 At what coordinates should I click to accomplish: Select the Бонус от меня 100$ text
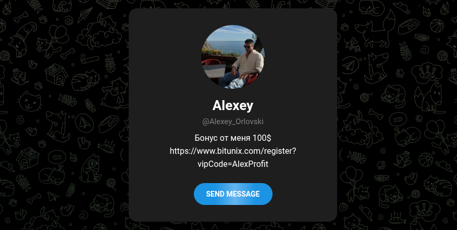pos(233,138)
